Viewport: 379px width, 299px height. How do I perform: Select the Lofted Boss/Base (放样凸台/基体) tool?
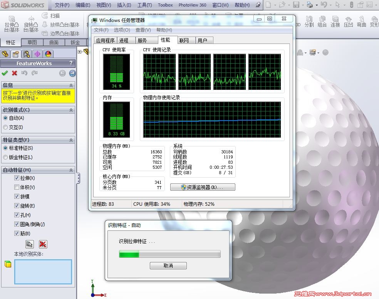(60, 24)
